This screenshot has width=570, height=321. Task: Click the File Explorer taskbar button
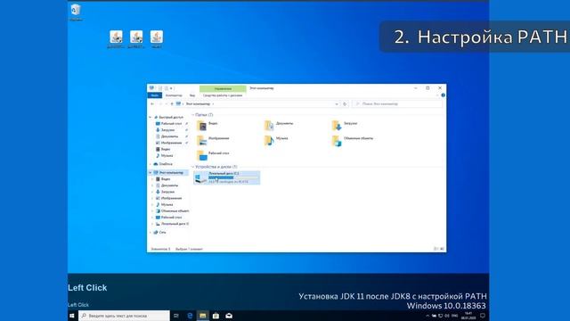(x=203, y=316)
